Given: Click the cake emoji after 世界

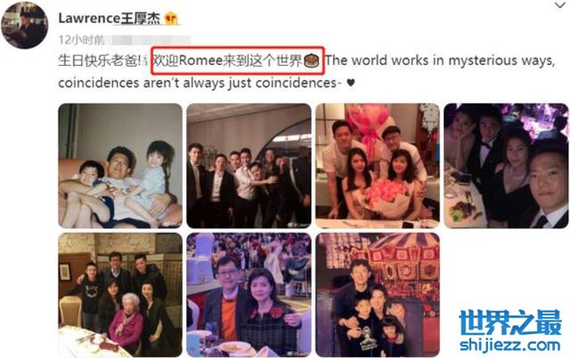Looking at the screenshot, I should [x=311, y=61].
